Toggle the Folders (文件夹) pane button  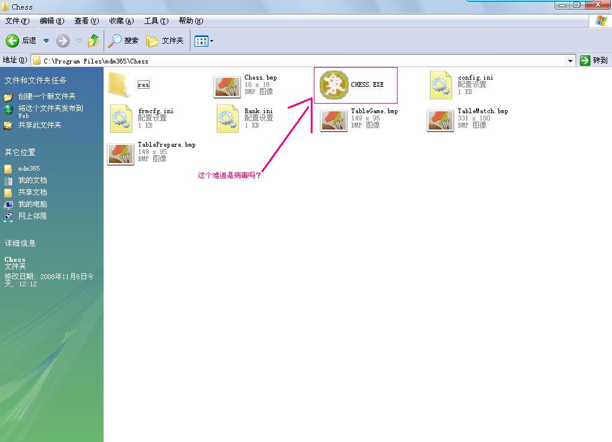[165, 41]
